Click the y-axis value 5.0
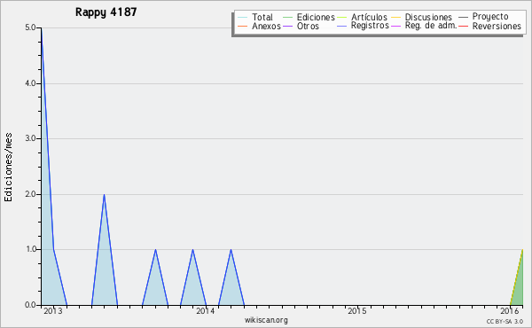 click(x=30, y=27)
